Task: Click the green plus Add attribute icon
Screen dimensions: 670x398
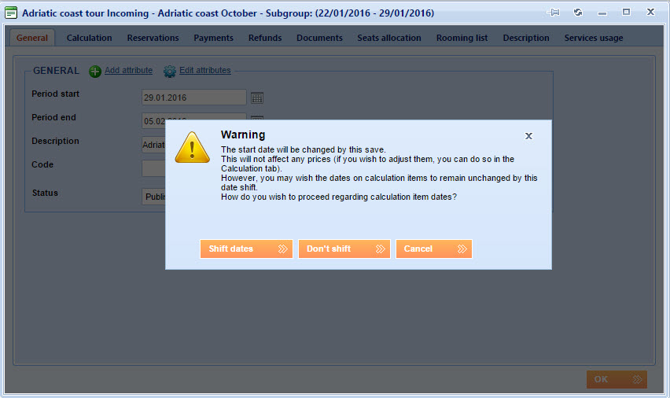Action: tap(95, 71)
